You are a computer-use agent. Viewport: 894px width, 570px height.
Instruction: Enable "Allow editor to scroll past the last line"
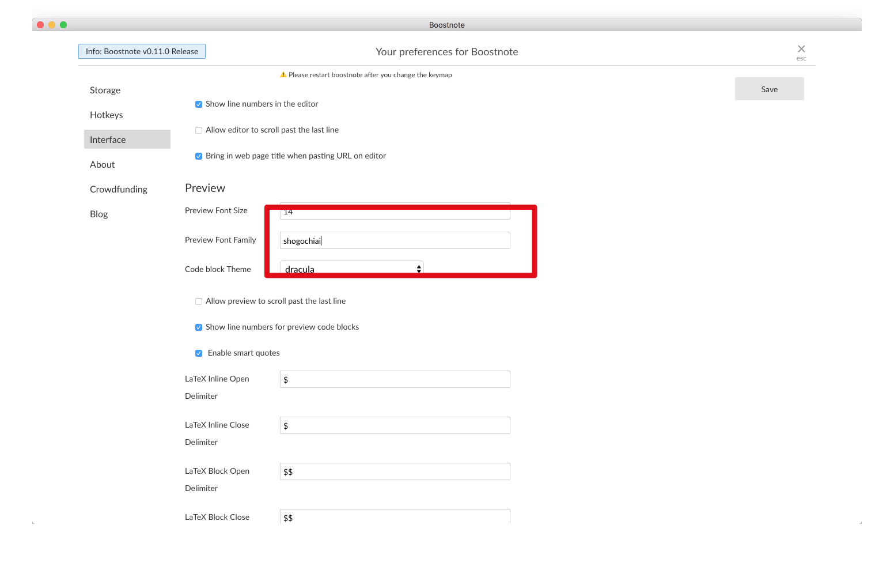coord(199,130)
